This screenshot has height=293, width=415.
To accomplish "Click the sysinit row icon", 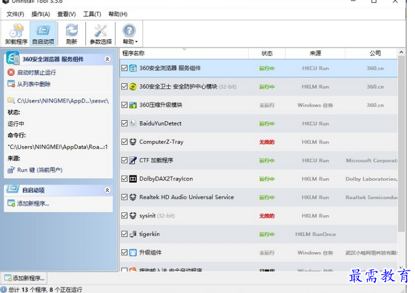I will coord(133,215).
